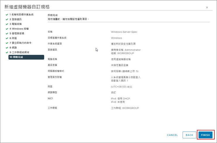217x143 pixels.
Task: Select the highlighted step 10 即將完成
Action: [x=26, y=57]
